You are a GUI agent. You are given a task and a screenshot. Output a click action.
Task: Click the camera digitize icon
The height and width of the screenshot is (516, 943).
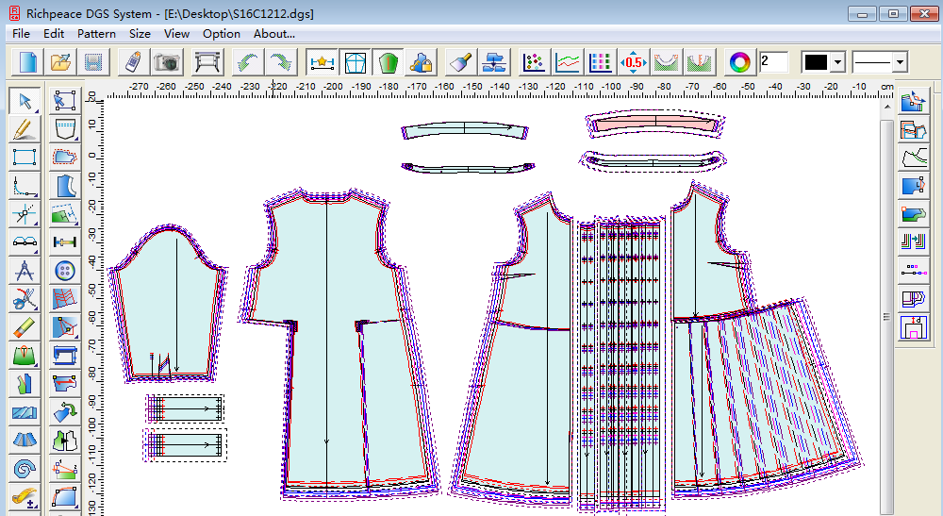pos(167,63)
